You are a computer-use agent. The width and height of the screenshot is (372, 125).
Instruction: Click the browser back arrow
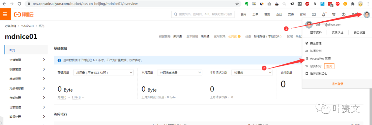[4, 4]
